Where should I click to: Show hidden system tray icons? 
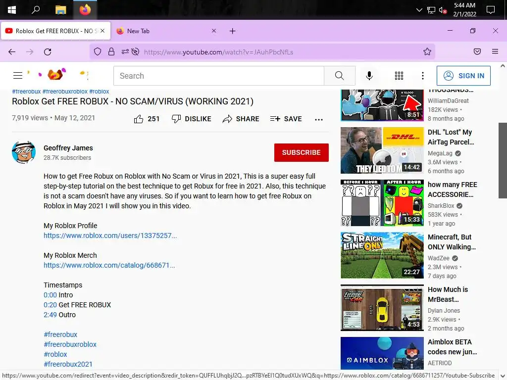[x=419, y=10]
